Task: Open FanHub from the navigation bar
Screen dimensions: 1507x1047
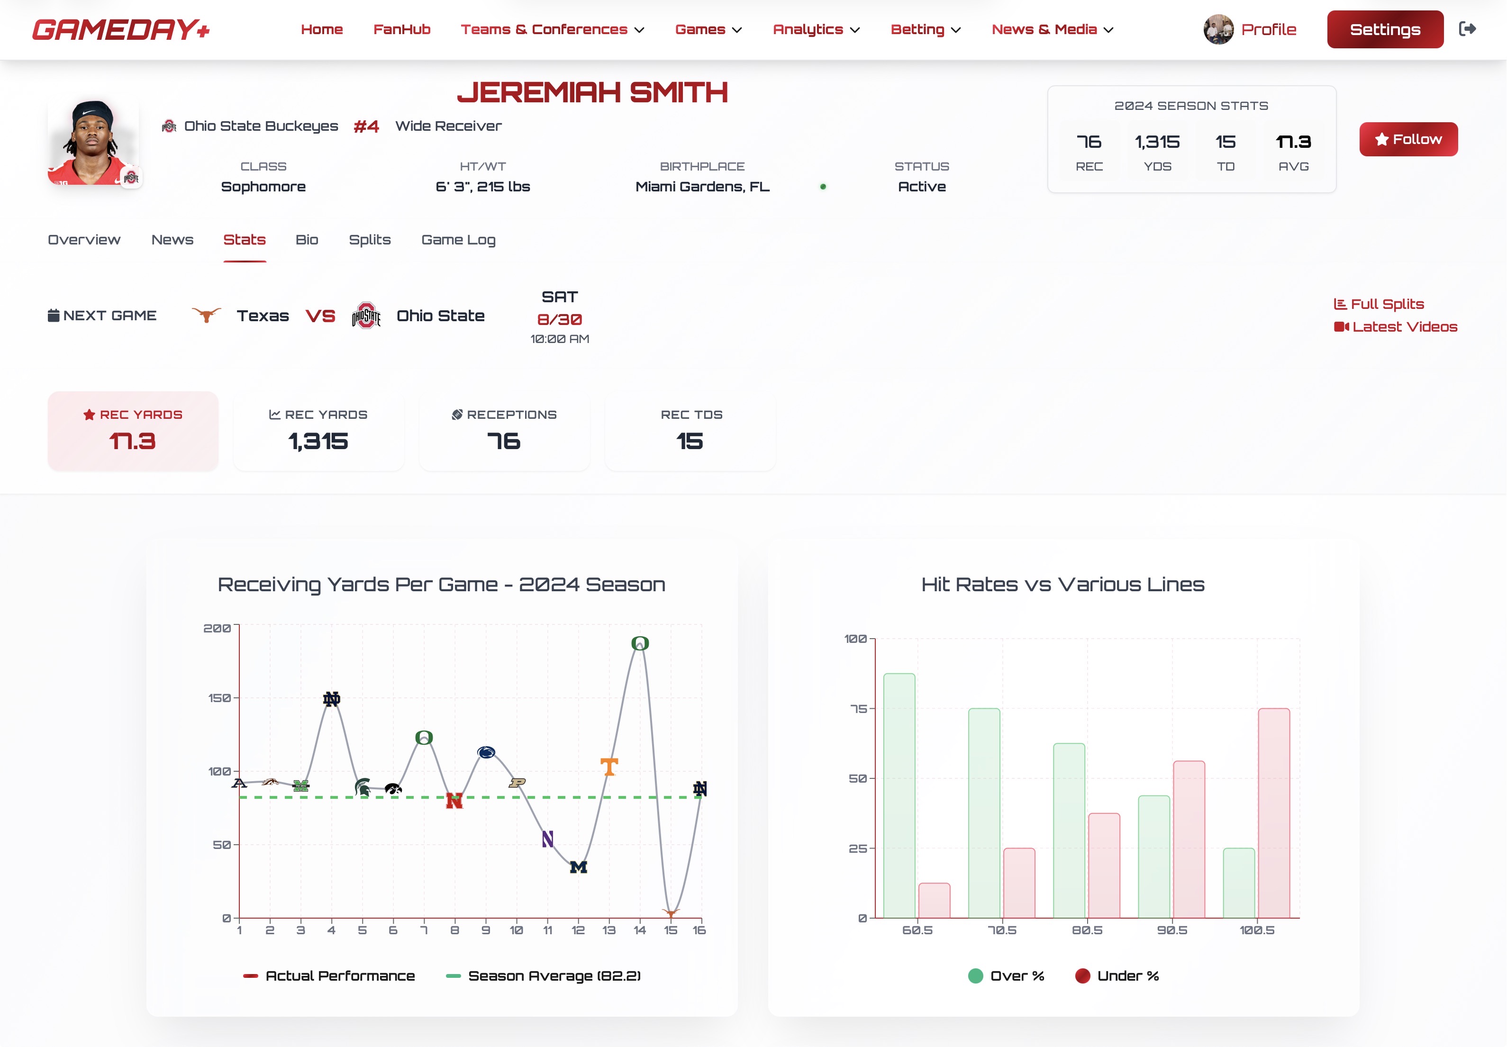Action: [x=401, y=29]
